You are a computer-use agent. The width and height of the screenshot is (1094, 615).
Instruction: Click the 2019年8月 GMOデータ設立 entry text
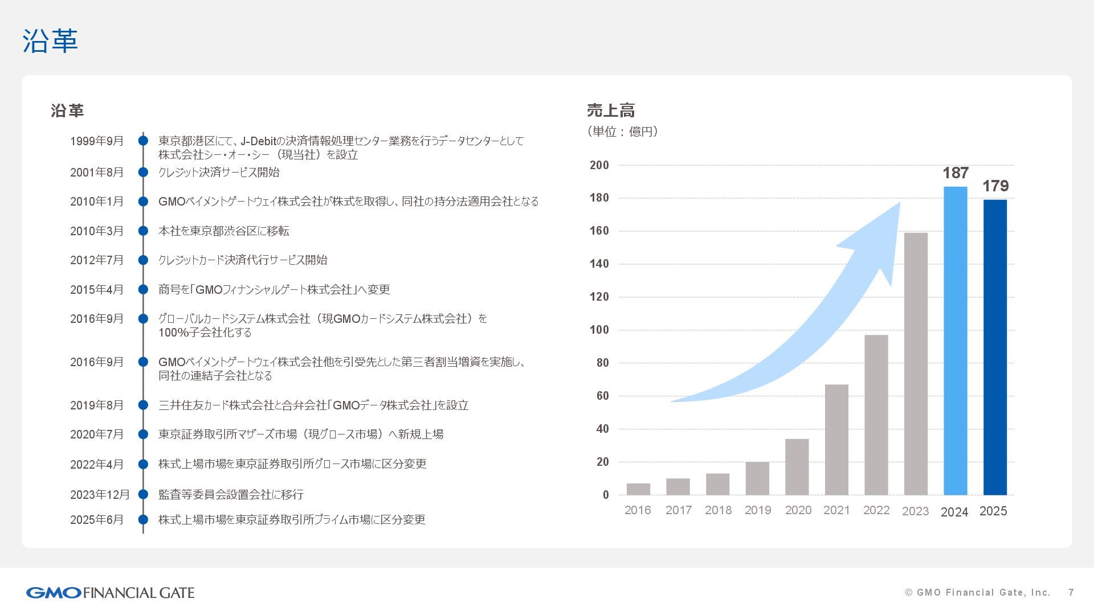[x=313, y=405]
